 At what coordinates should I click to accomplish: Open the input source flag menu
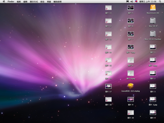tap(136, 2)
